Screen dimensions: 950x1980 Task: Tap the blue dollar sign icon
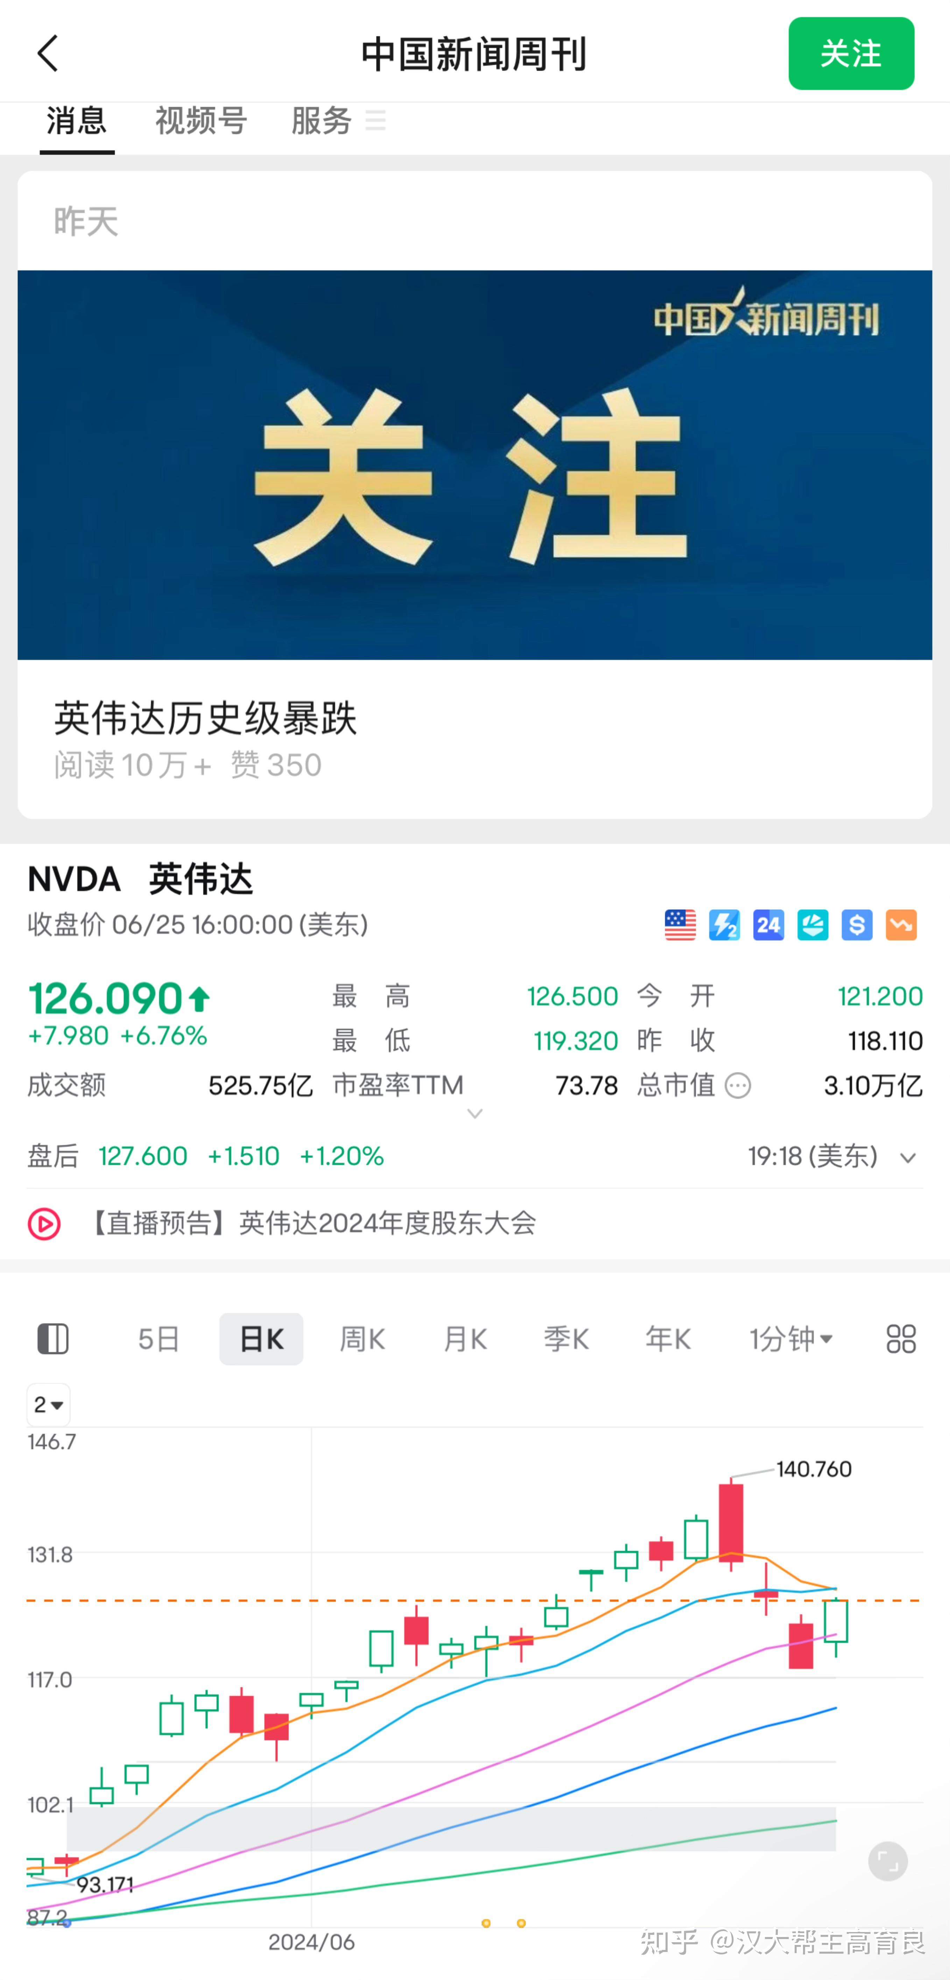[x=857, y=925]
